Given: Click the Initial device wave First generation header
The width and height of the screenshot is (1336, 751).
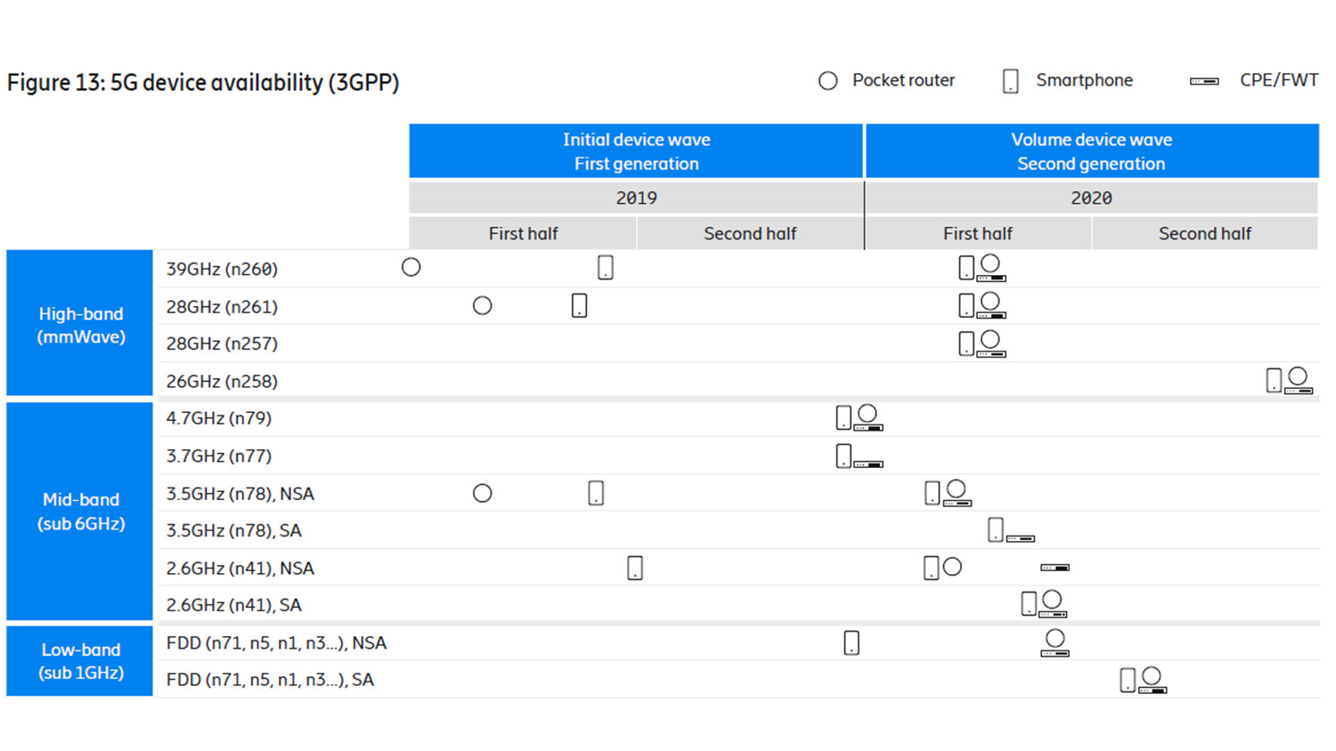Looking at the screenshot, I should tap(636, 151).
